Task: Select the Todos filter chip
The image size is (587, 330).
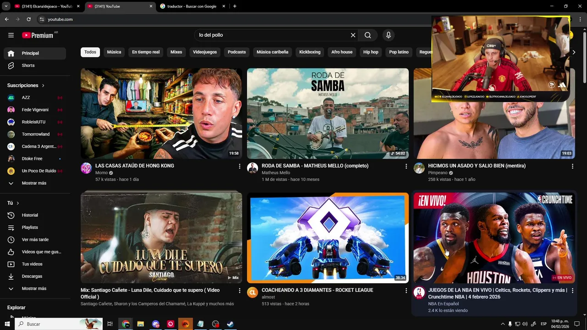Action: point(90,52)
